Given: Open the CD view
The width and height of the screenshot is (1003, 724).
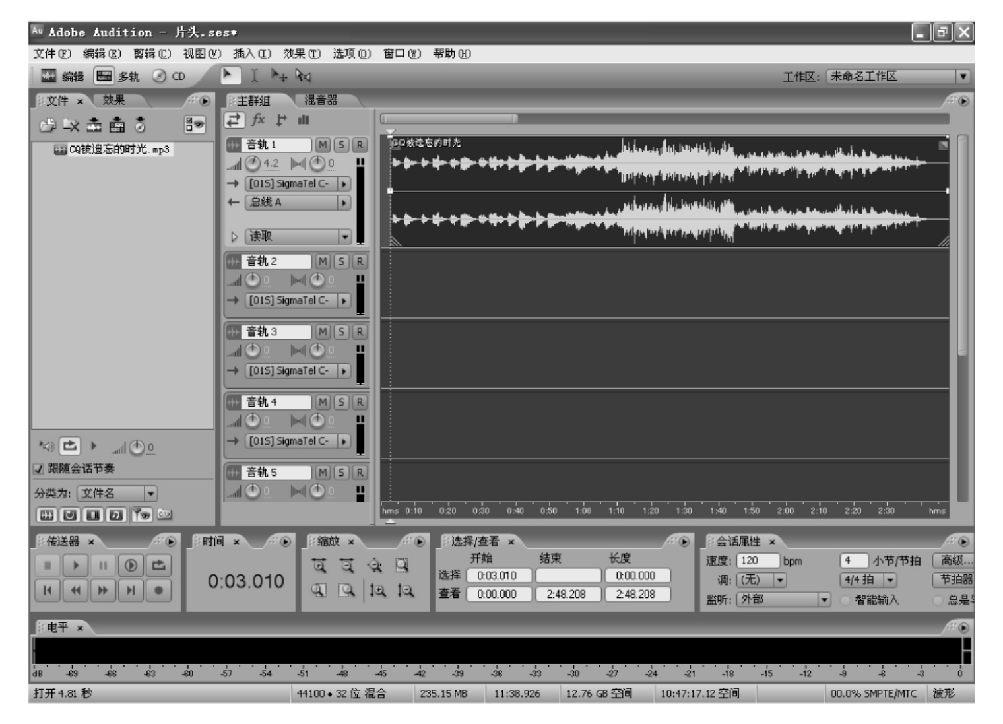Looking at the screenshot, I should click(169, 76).
